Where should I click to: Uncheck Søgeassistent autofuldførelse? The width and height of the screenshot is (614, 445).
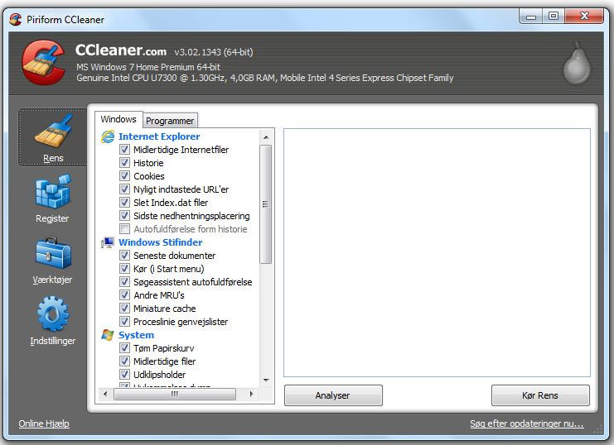[124, 282]
